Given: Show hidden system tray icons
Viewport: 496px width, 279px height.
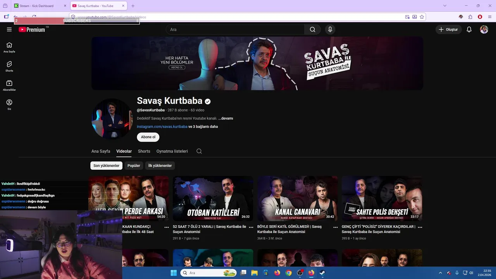Looking at the screenshot, I should tap(440, 273).
